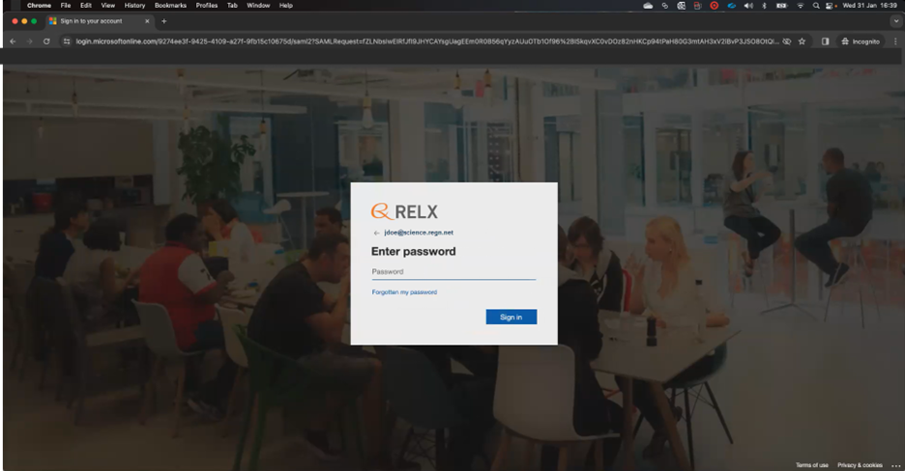The height and width of the screenshot is (471, 905).
Task: Open the View menu
Action: 108,5
